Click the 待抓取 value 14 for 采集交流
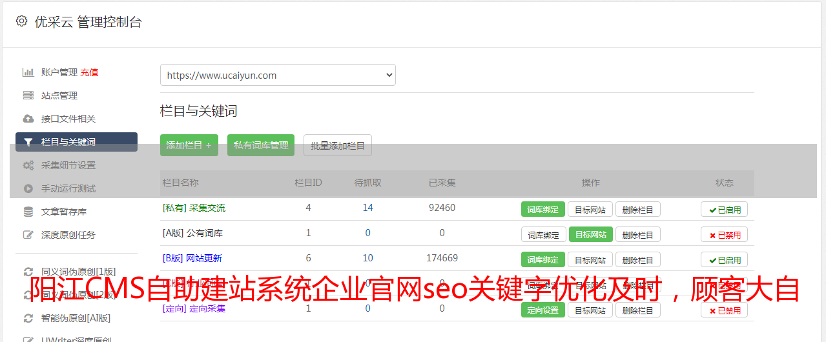The width and height of the screenshot is (826, 342). point(367,208)
